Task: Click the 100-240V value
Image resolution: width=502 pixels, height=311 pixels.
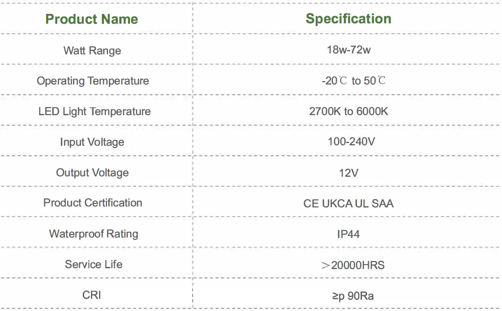Action: click(x=351, y=142)
